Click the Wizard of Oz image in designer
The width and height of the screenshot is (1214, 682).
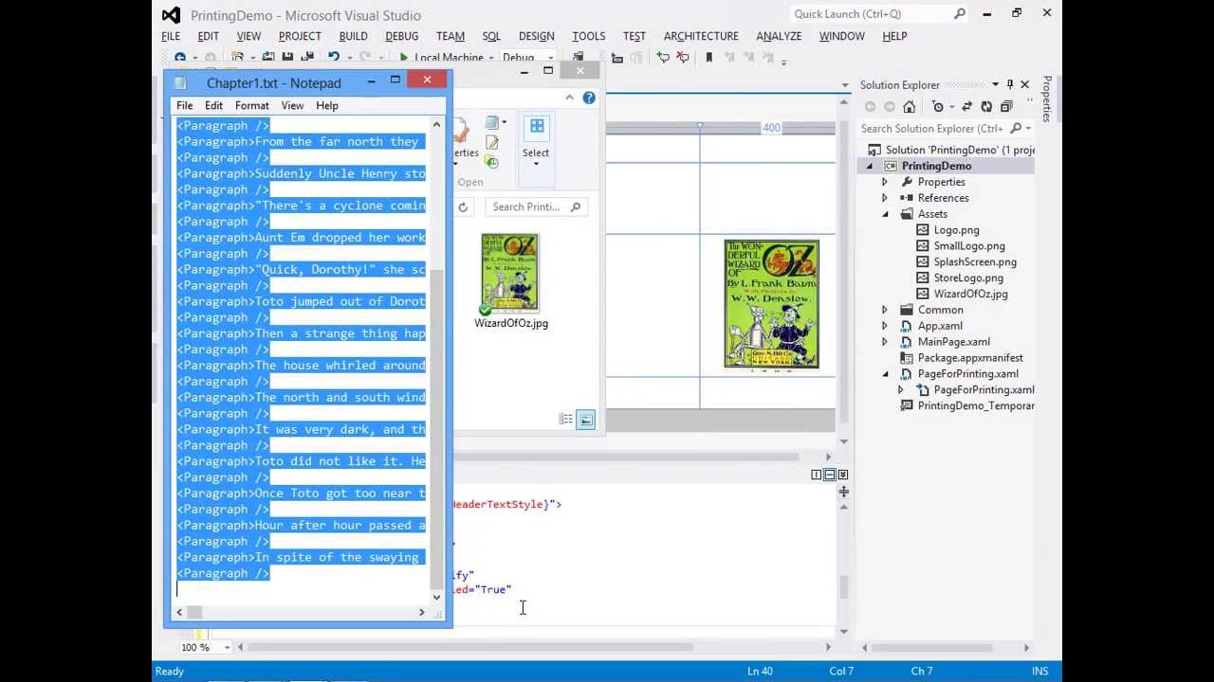pyautogui.click(x=771, y=304)
